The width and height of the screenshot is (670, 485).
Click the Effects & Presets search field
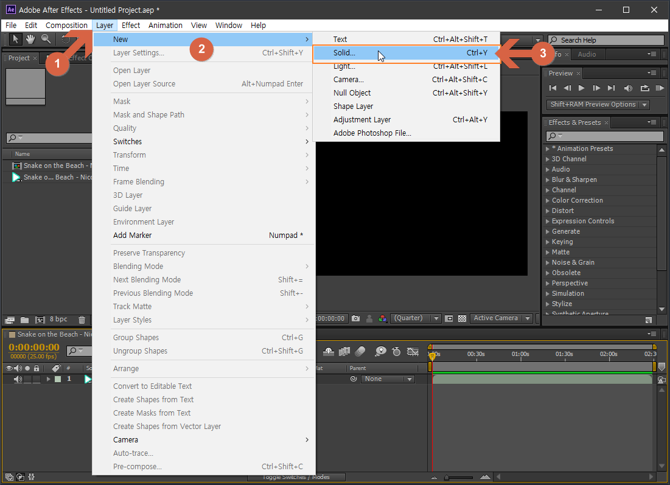pyautogui.click(x=605, y=136)
